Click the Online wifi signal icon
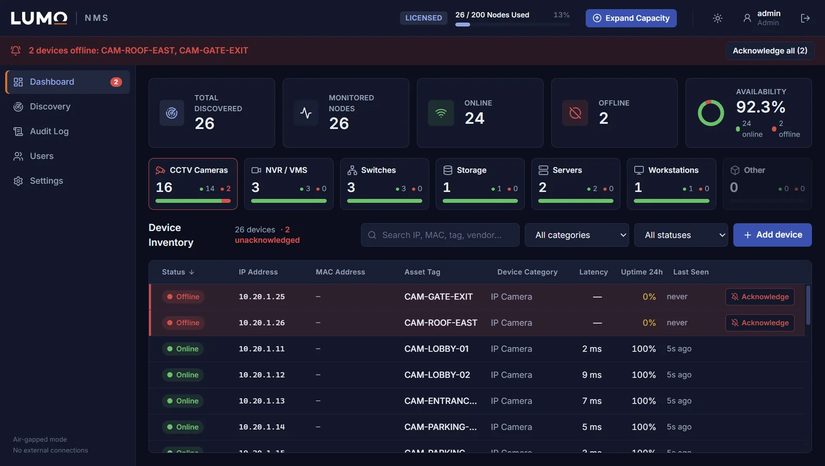 pyautogui.click(x=441, y=113)
